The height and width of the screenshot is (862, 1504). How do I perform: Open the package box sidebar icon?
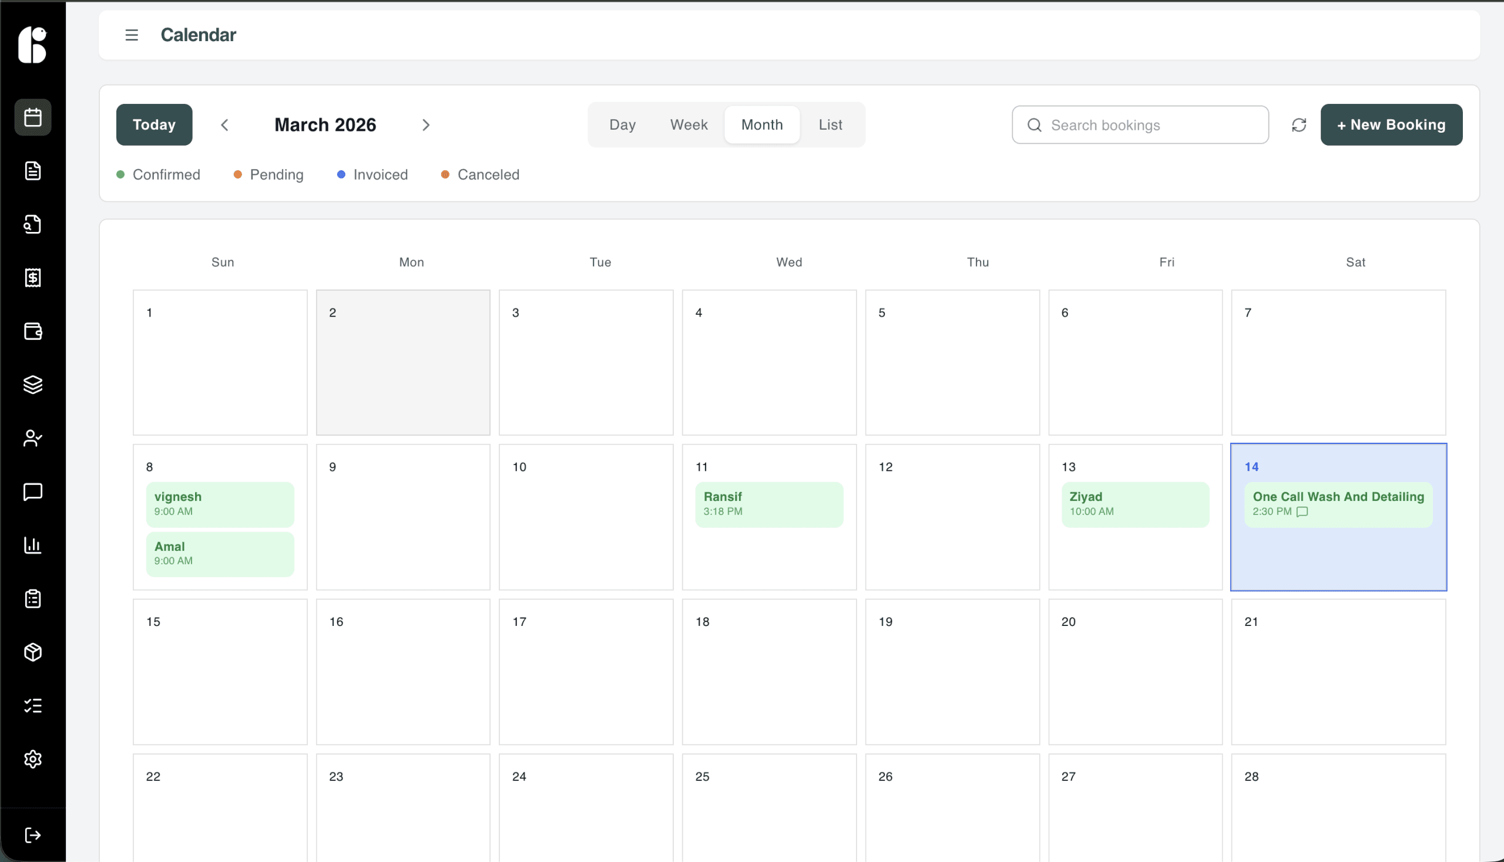pyautogui.click(x=32, y=652)
